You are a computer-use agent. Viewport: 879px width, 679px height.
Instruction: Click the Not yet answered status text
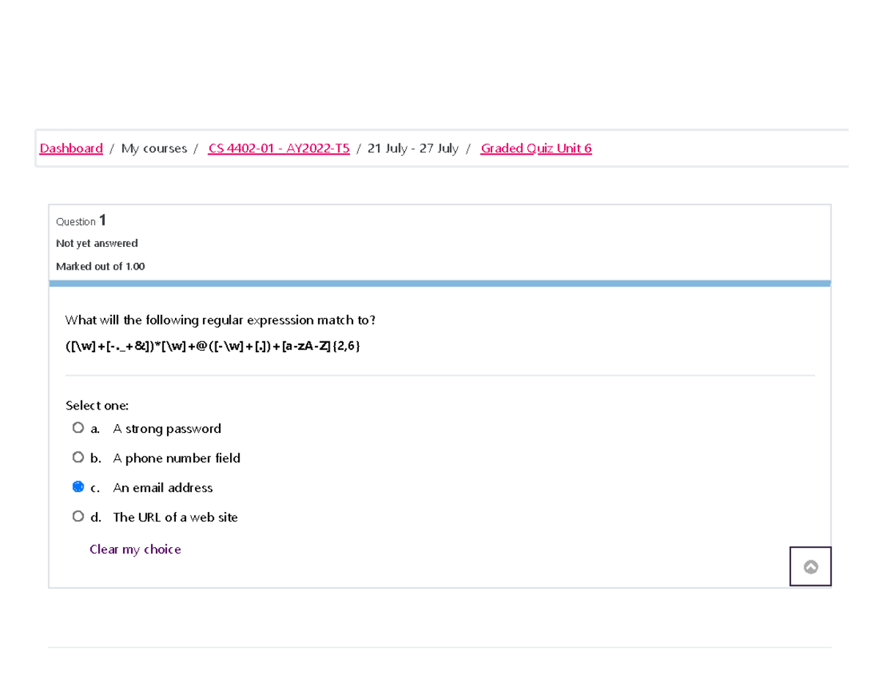(97, 243)
